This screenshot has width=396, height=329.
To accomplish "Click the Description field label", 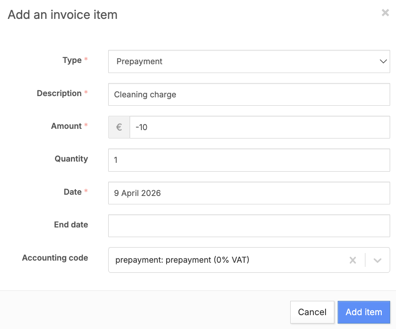I will (x=59, y=93).
